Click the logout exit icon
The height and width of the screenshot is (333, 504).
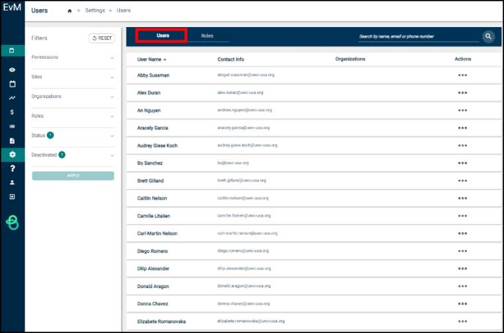point(12,196)
